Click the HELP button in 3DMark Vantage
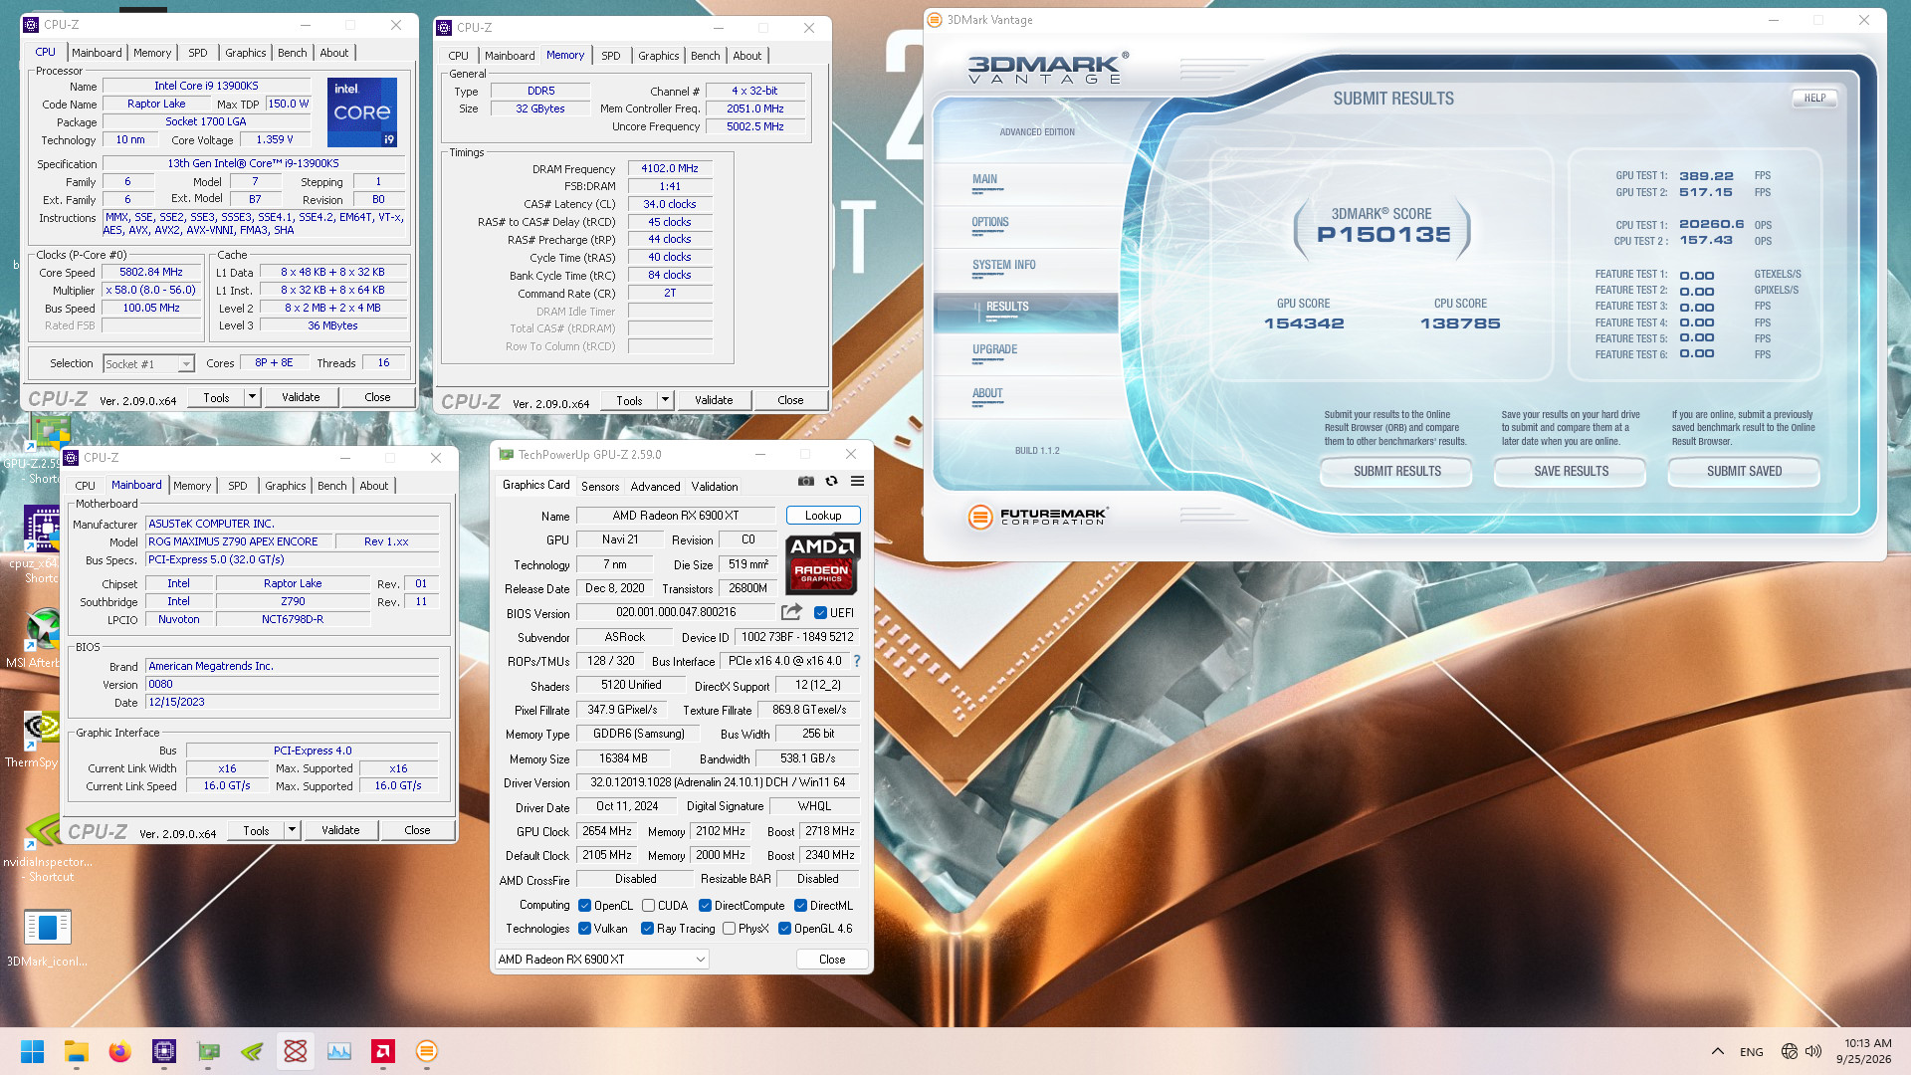Viewport: 1911px width, 1075px height. click(1814, 99)
